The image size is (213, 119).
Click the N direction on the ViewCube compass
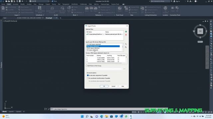pyautogui.click(x=200, y=25)
